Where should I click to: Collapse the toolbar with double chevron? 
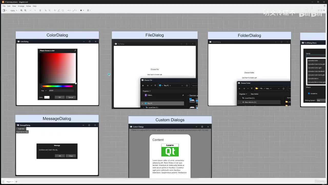tap(324, 10)
